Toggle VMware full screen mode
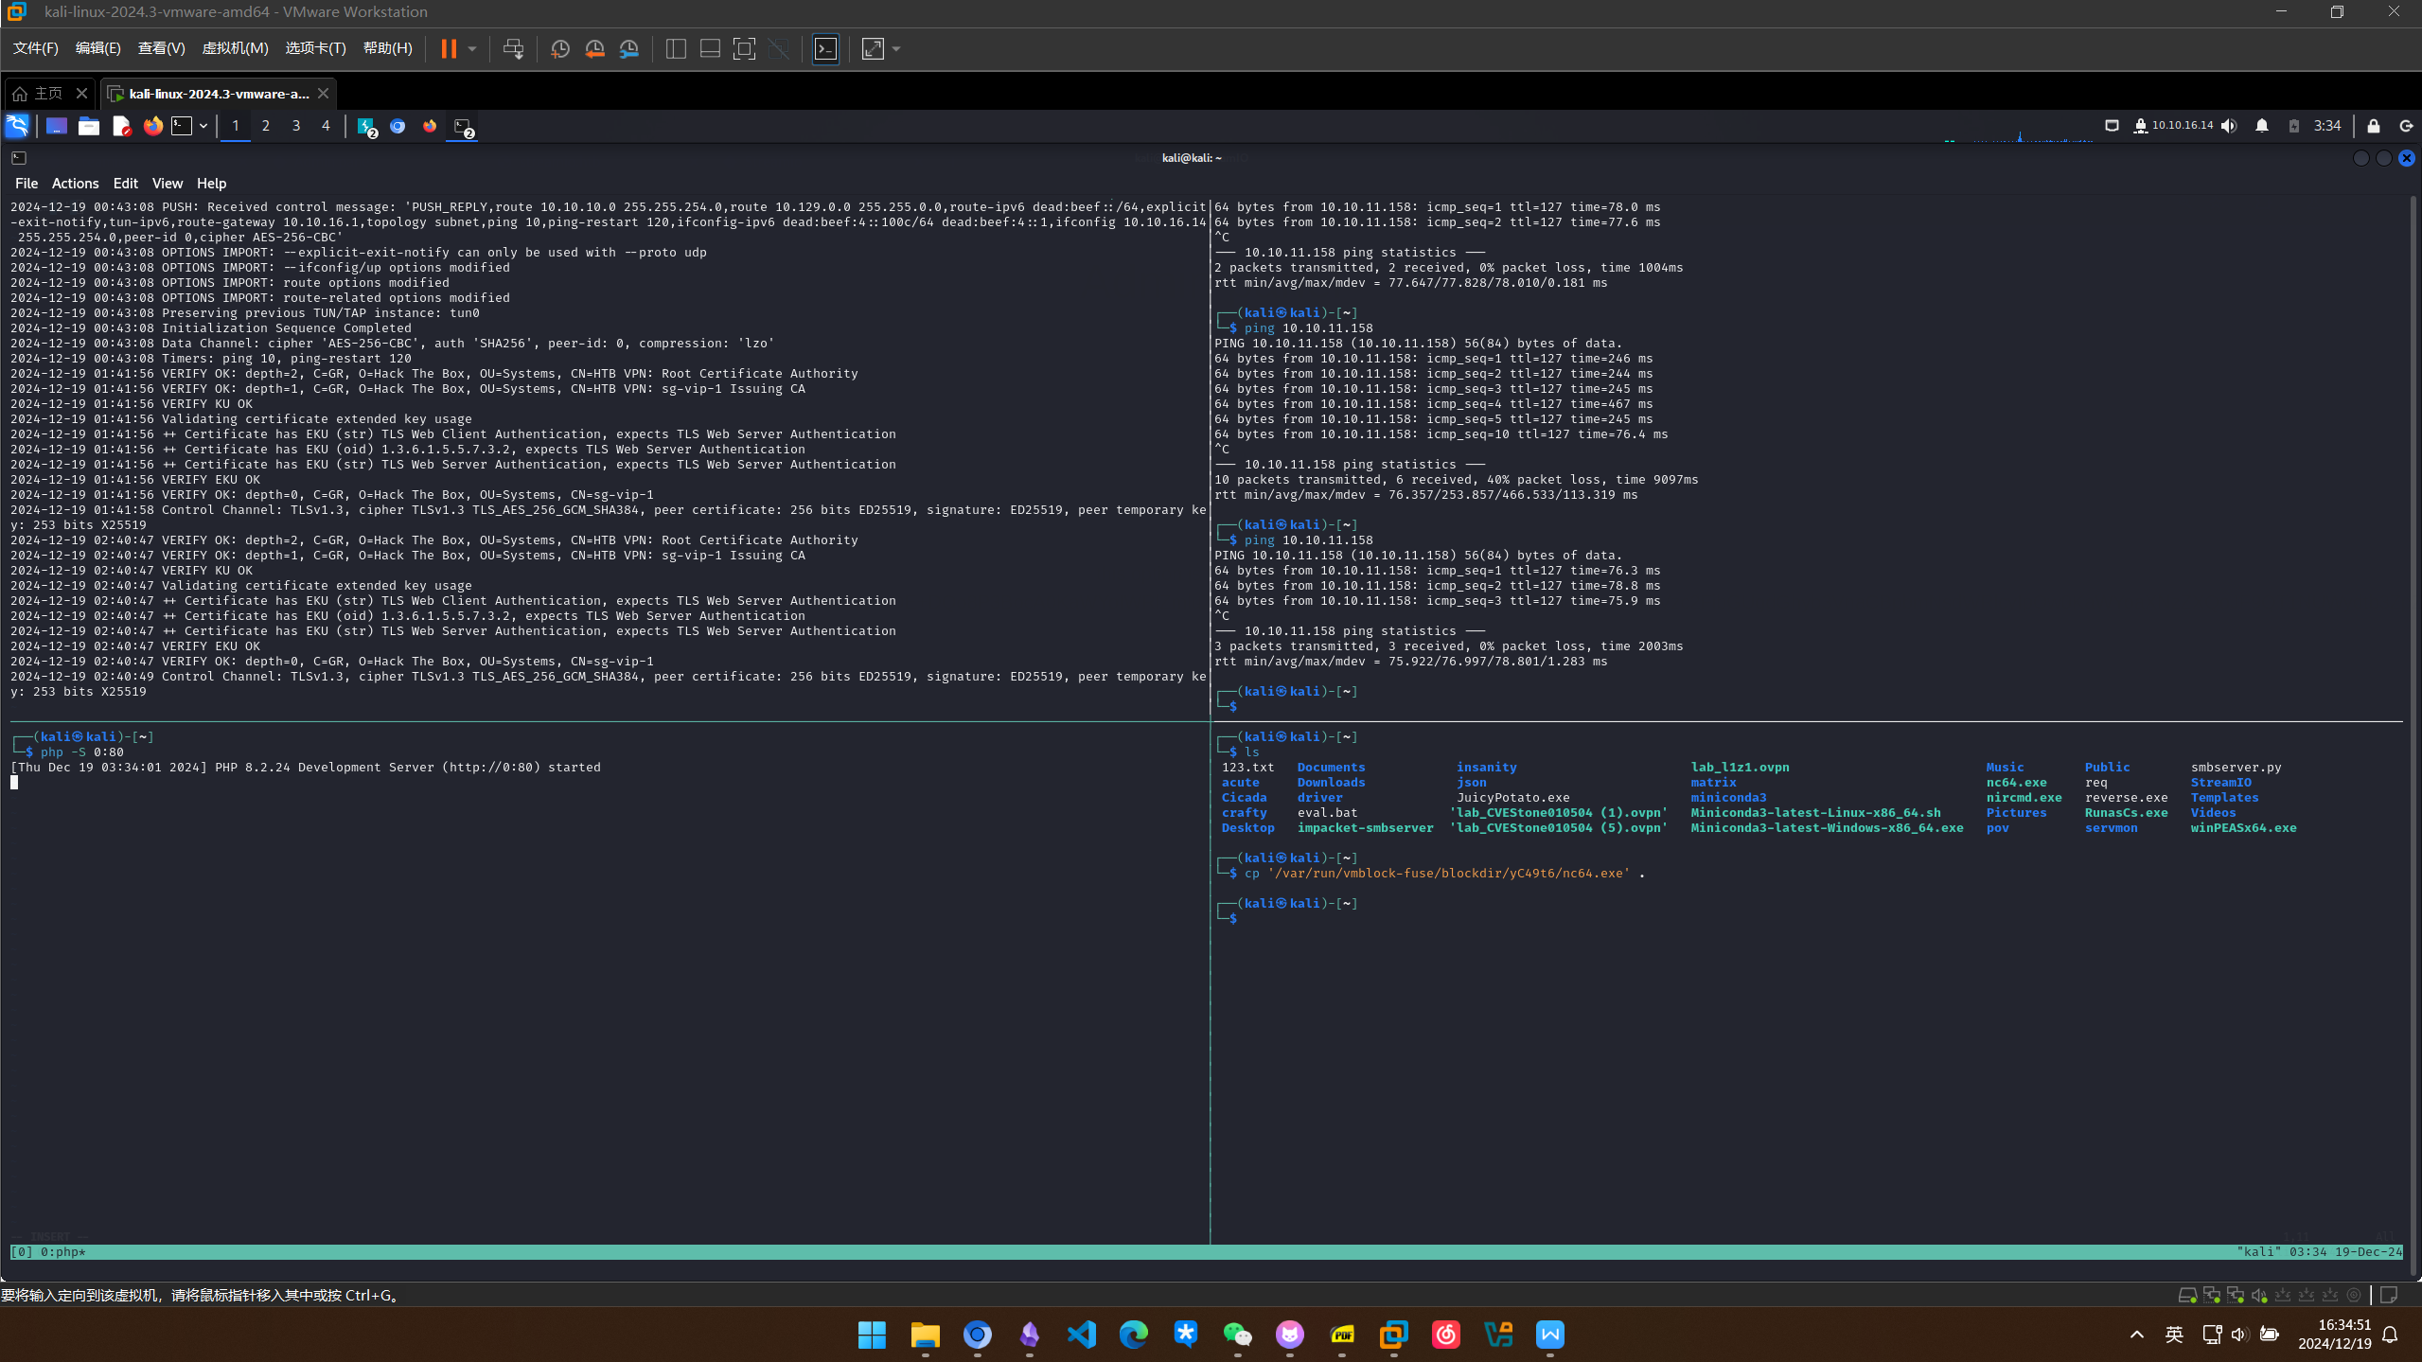The height and width of the screenshot is (1362, 2422). click(744, 49)
